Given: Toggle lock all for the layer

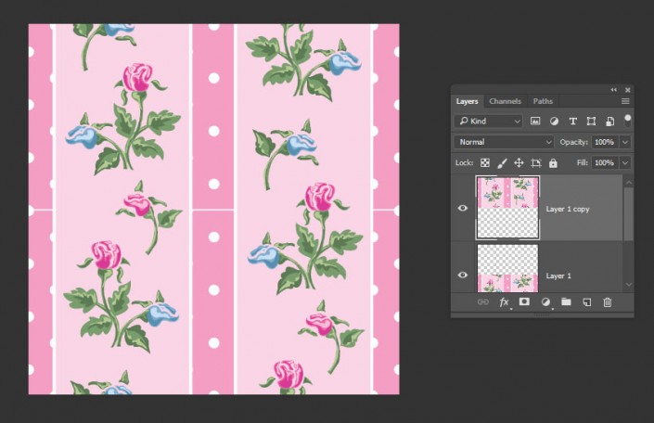Looking at the screenshot, I should [x=553, y=163].
